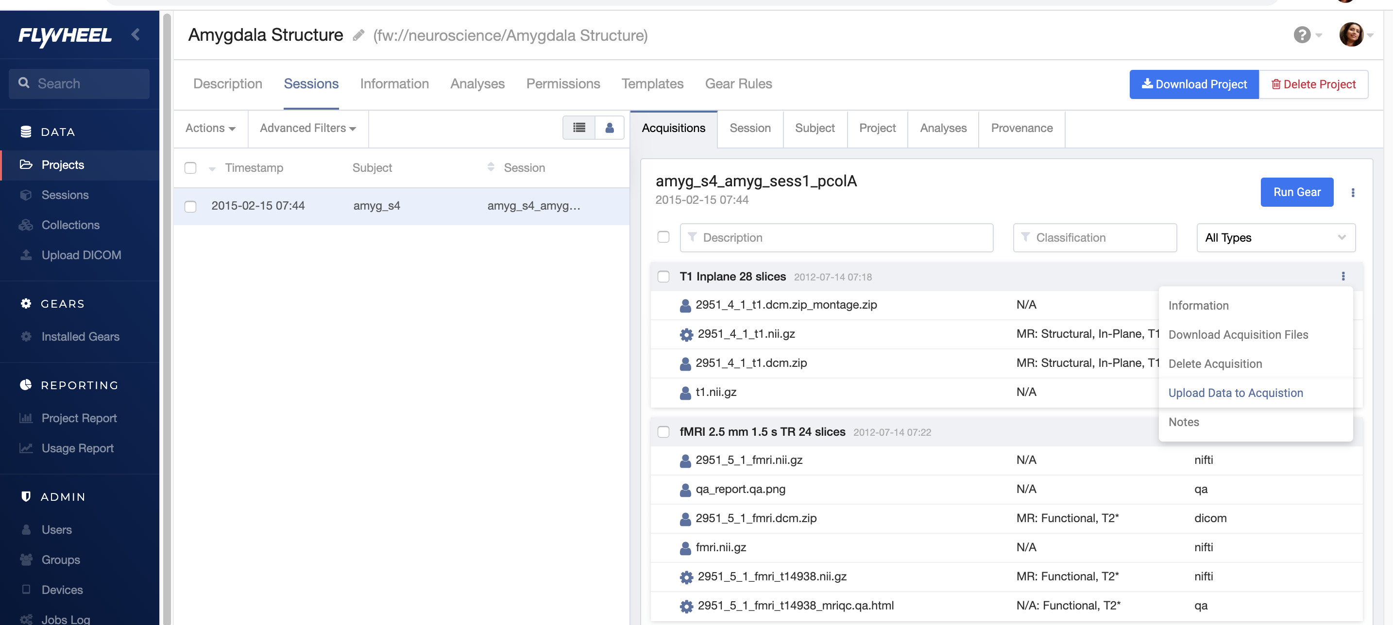Click the Description filter field

pos(836,238)
